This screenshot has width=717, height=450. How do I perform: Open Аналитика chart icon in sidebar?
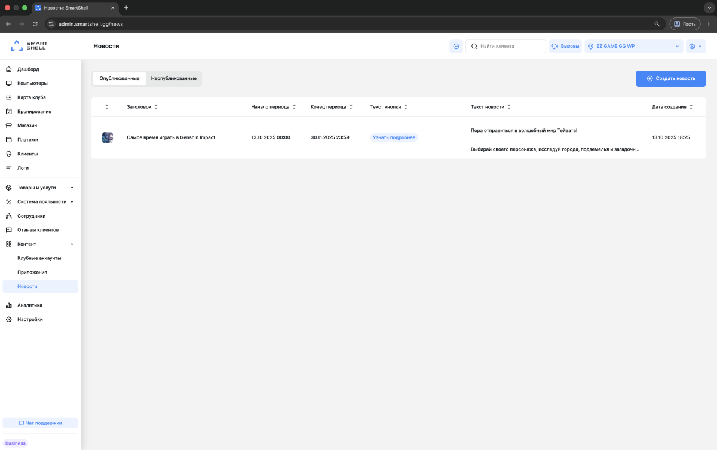pyautogui.click(x=9, y=305)
